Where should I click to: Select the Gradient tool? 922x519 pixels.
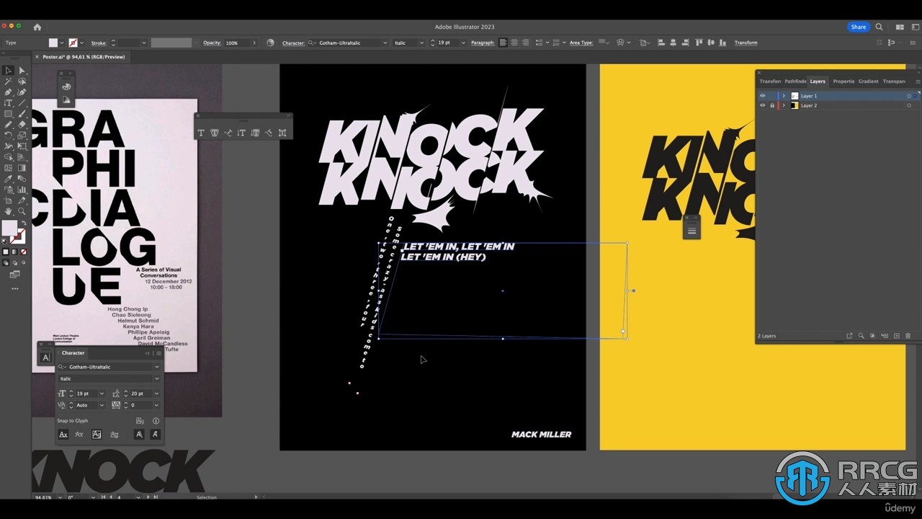[22, 168]
